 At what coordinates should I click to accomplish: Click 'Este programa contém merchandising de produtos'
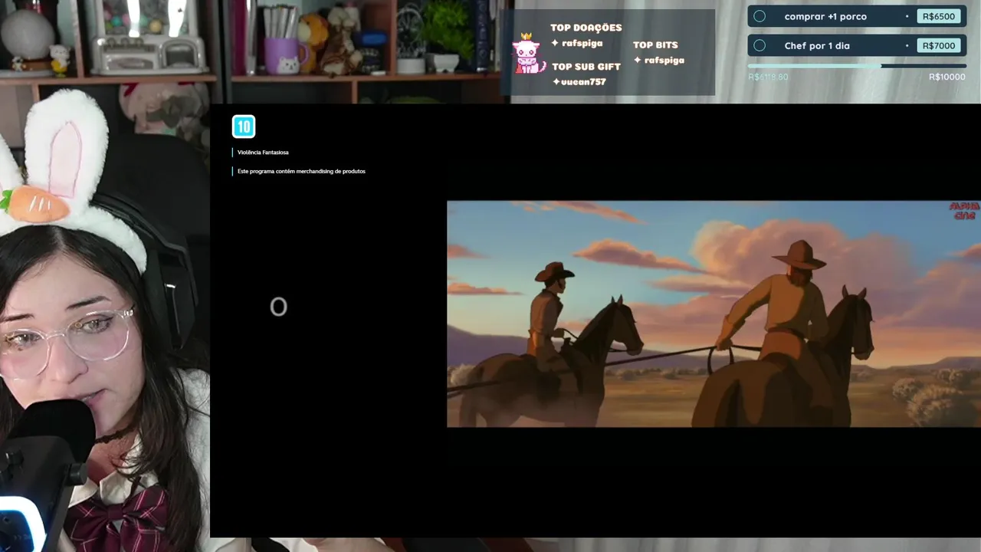301,171
